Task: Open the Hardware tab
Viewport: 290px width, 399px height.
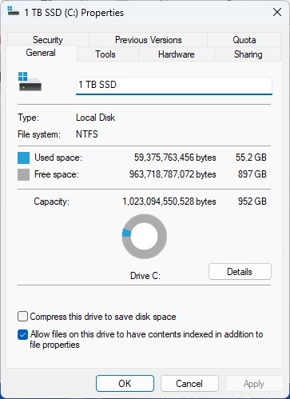Action: 177,54
